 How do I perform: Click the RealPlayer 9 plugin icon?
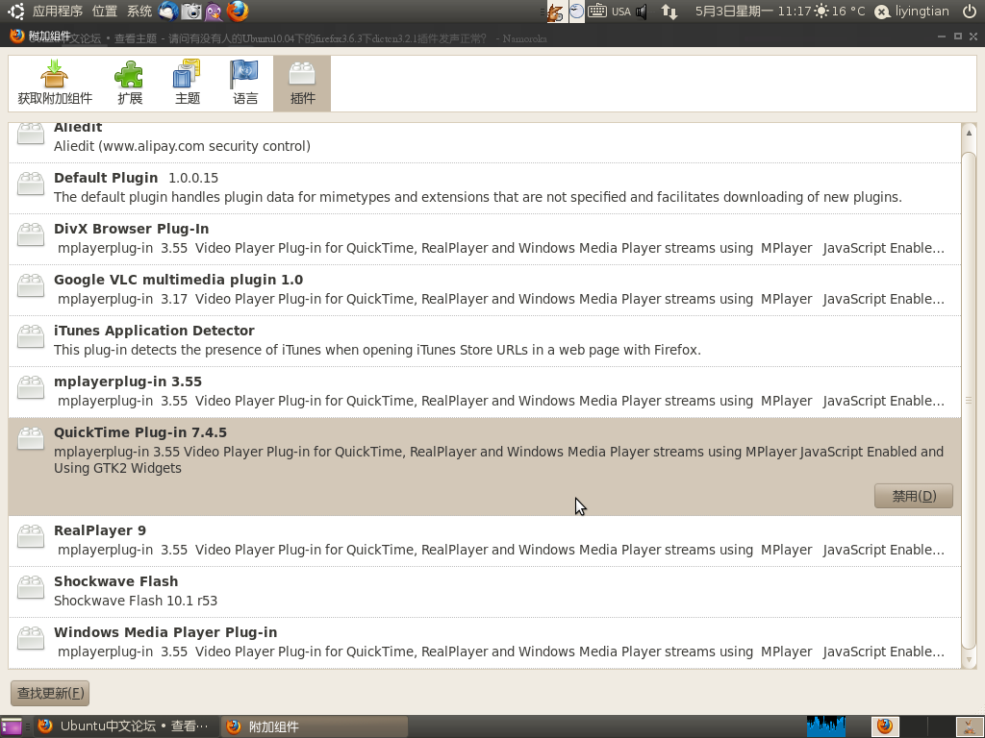click(x=30, y=536)
